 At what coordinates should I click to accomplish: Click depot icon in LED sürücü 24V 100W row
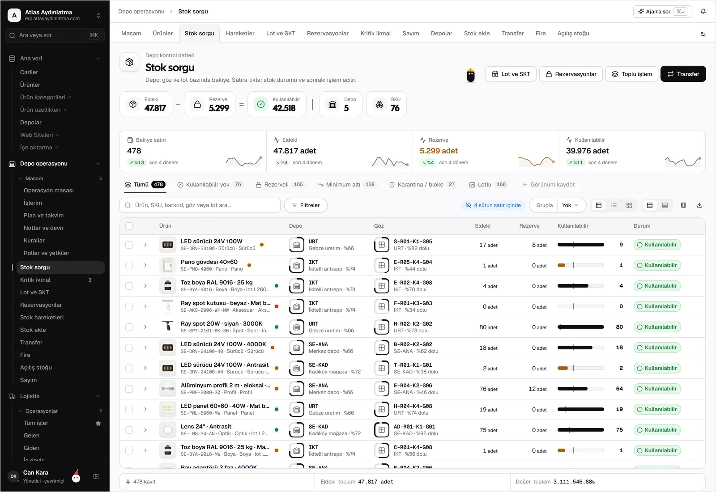click(296, 245)
